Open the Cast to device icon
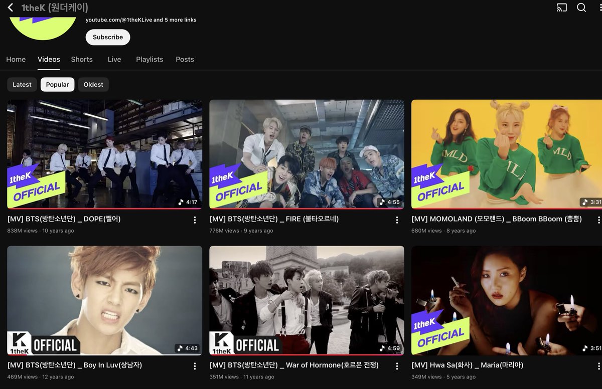The height and width of the screenshot is (389, 602). pos(562,8)
